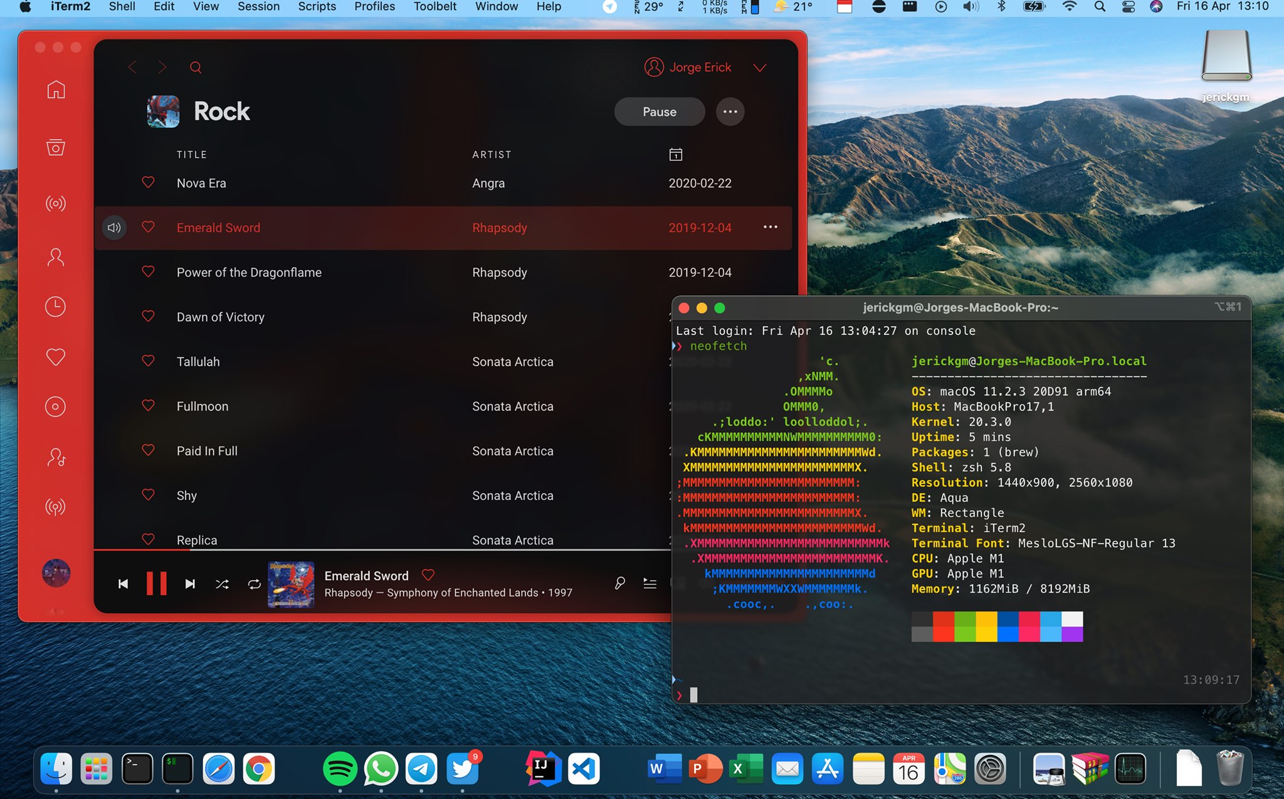Unlike Nova Era with heart icon

point(148,183)
